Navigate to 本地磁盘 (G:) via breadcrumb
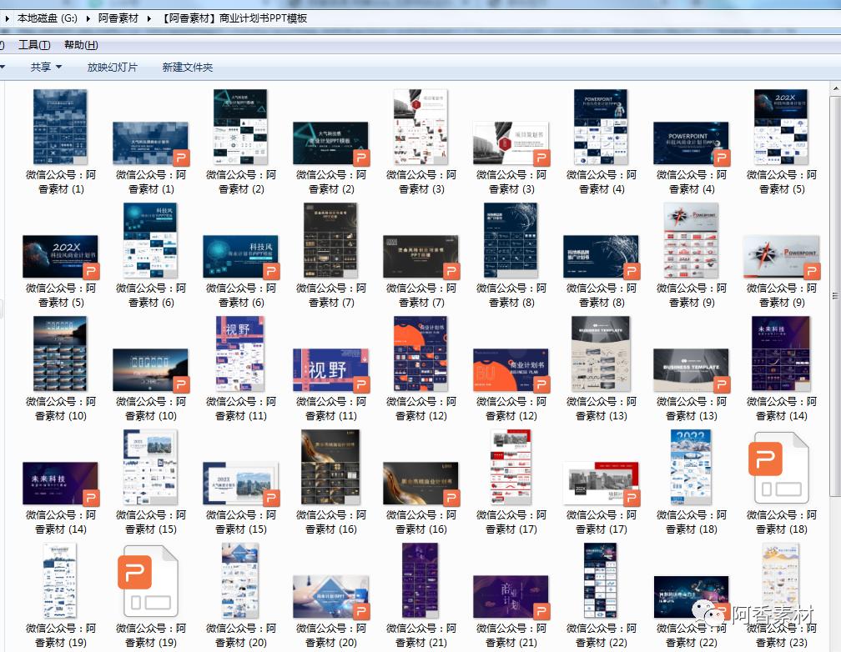This screenshot has height=652, width=841. click(48, 14)
